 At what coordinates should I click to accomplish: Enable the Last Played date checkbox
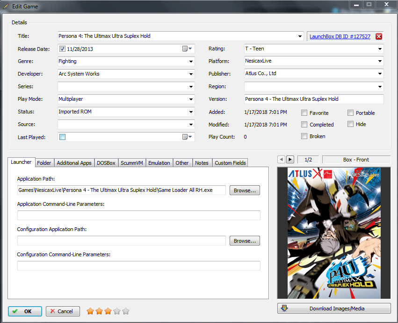[62, 137]
